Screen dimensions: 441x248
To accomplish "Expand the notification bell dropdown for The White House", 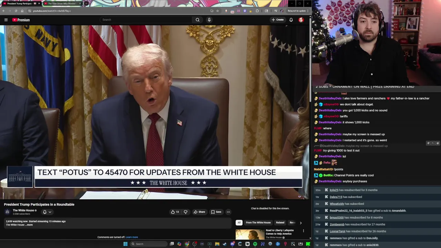I will pos(47,212).
